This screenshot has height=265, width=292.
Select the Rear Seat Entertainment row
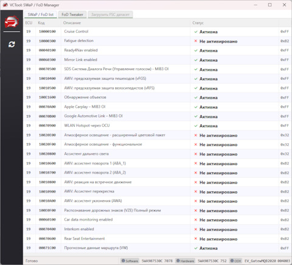[157, 239]
